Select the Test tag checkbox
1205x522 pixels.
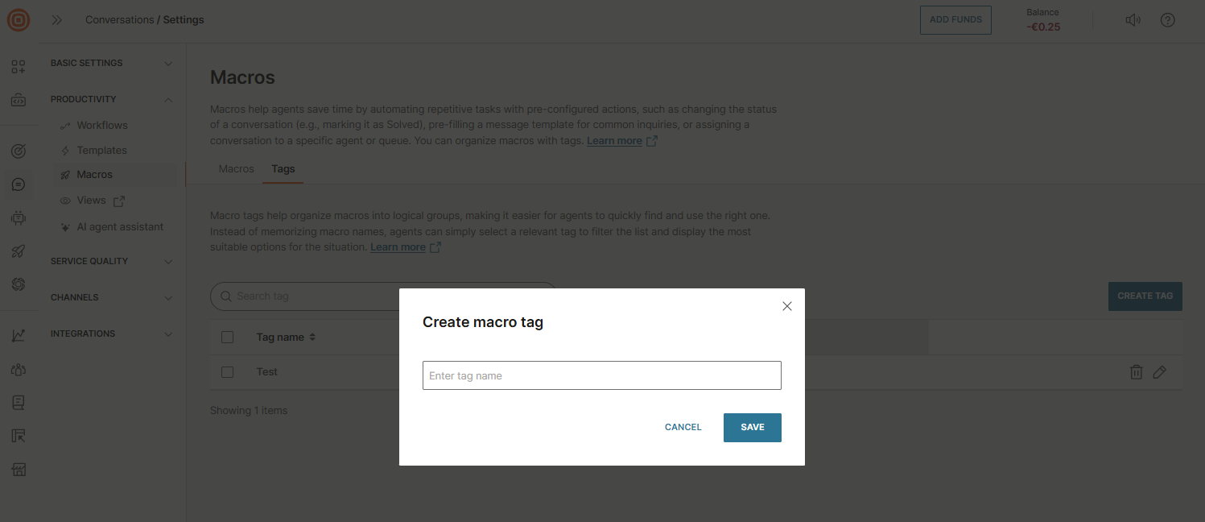point(227,372)
